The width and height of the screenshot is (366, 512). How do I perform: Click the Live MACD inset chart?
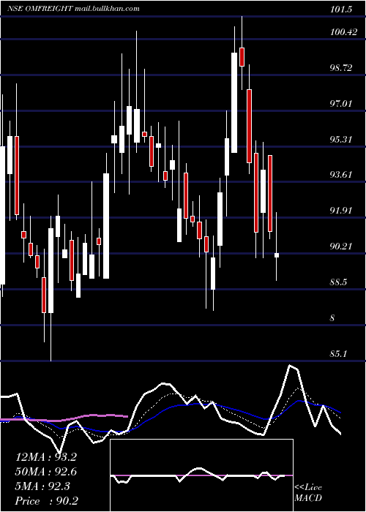[x=201, y=475]
